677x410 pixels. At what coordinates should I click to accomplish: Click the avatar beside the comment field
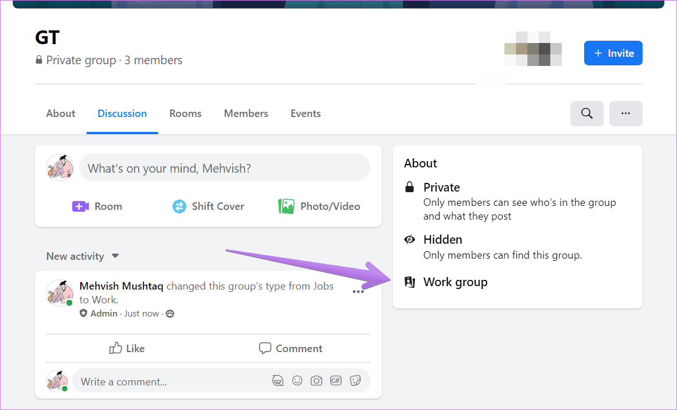tap(57, 381)
